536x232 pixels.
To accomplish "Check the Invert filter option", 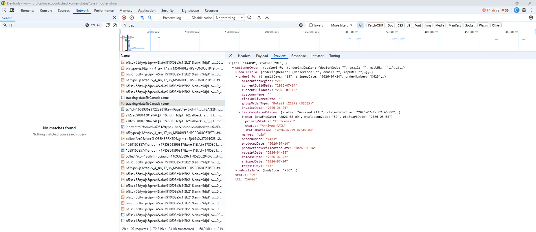I will [311, 25].
